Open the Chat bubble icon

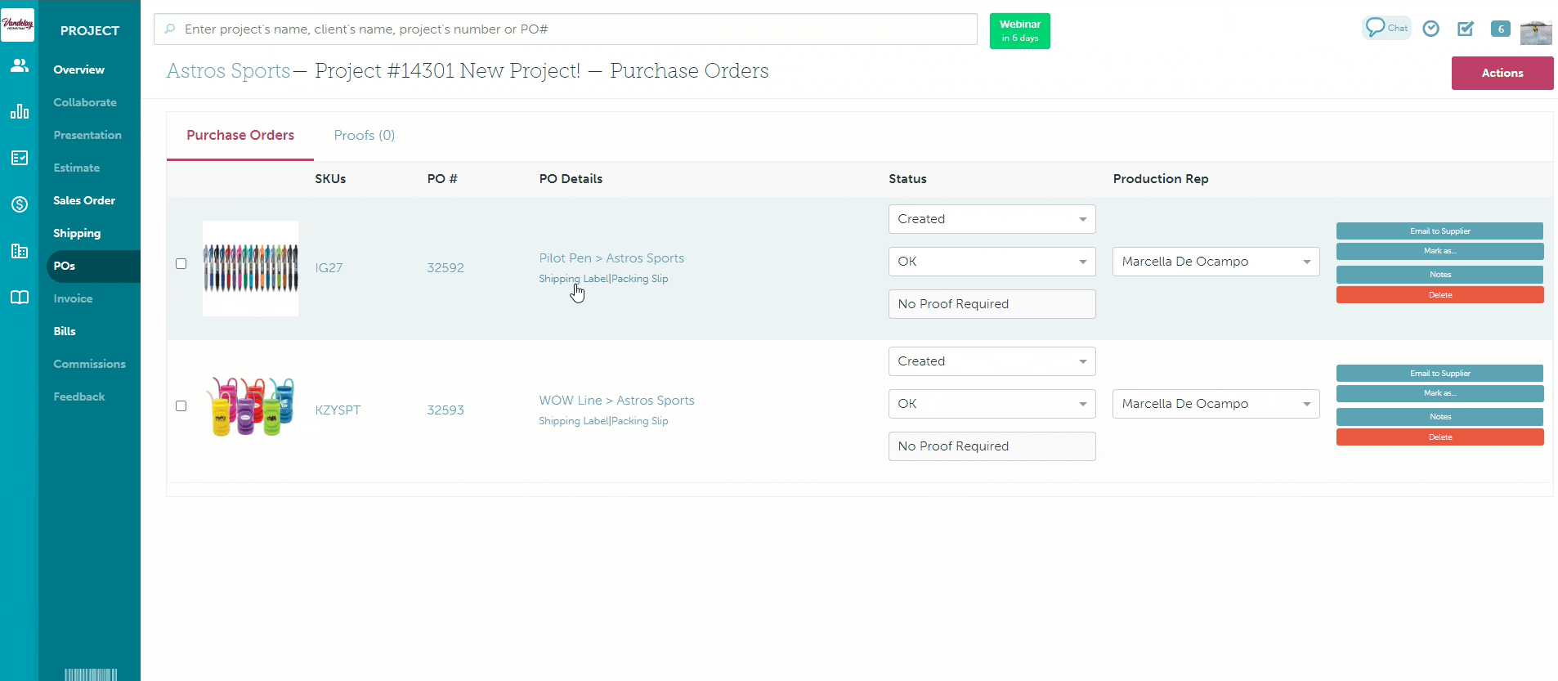(x=1386, y=28)
